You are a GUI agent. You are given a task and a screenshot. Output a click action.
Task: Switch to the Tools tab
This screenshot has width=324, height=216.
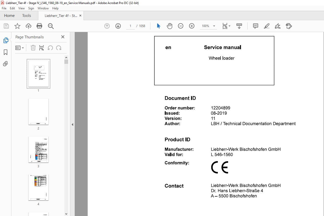(x=26, y=15)
